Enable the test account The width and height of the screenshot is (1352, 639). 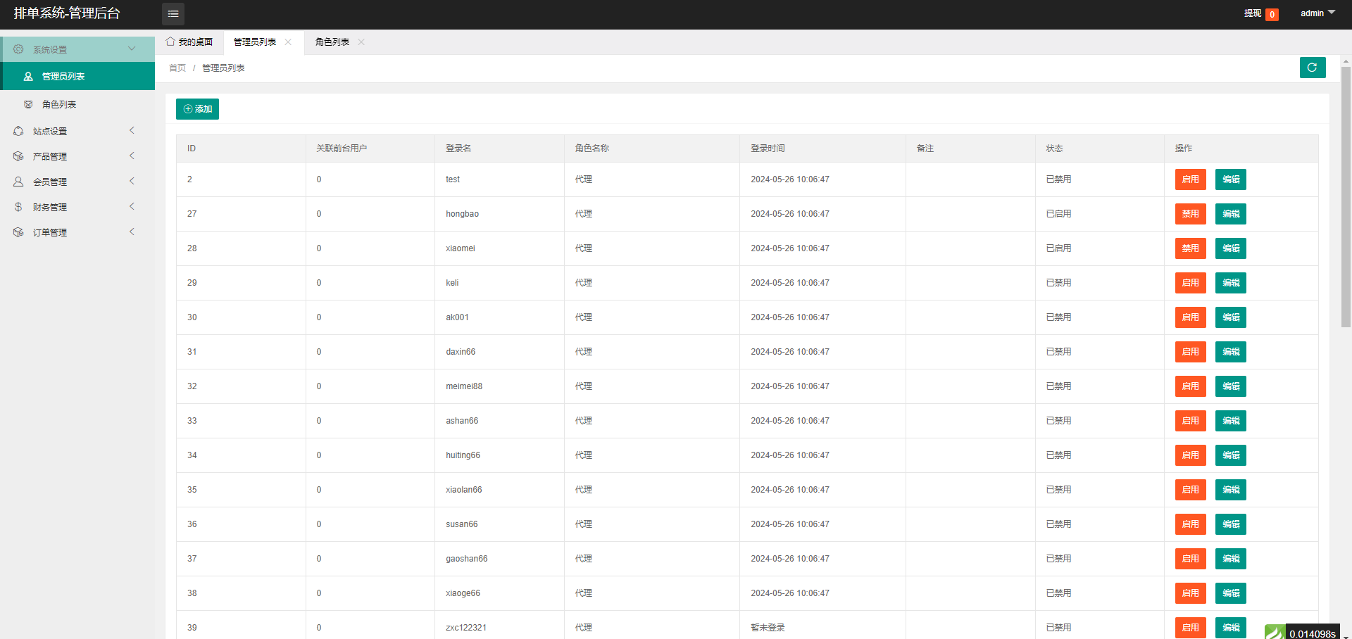point(1190,179)
